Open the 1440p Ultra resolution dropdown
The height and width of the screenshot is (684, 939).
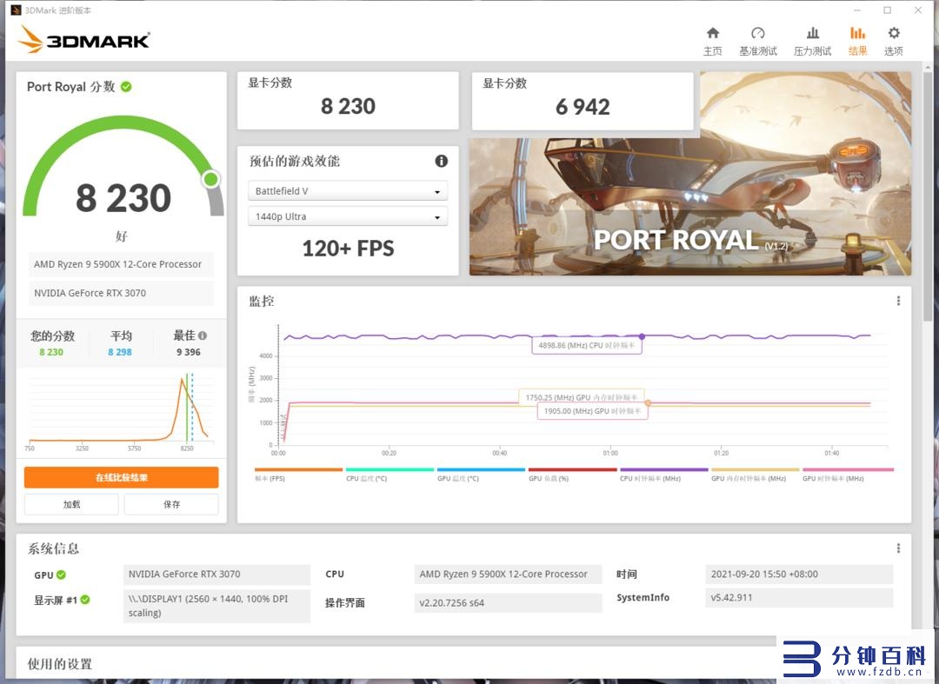pos(347,216)
